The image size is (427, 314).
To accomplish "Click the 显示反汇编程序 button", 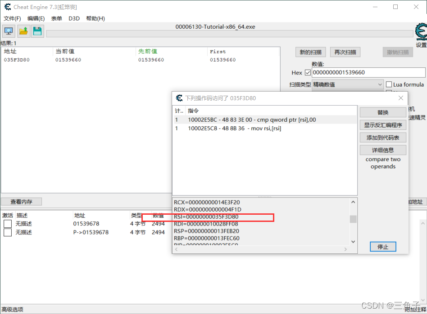I will tap(383, 125).
